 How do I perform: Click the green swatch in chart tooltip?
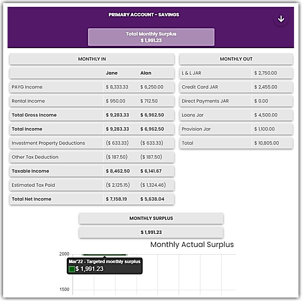[72, 269]
